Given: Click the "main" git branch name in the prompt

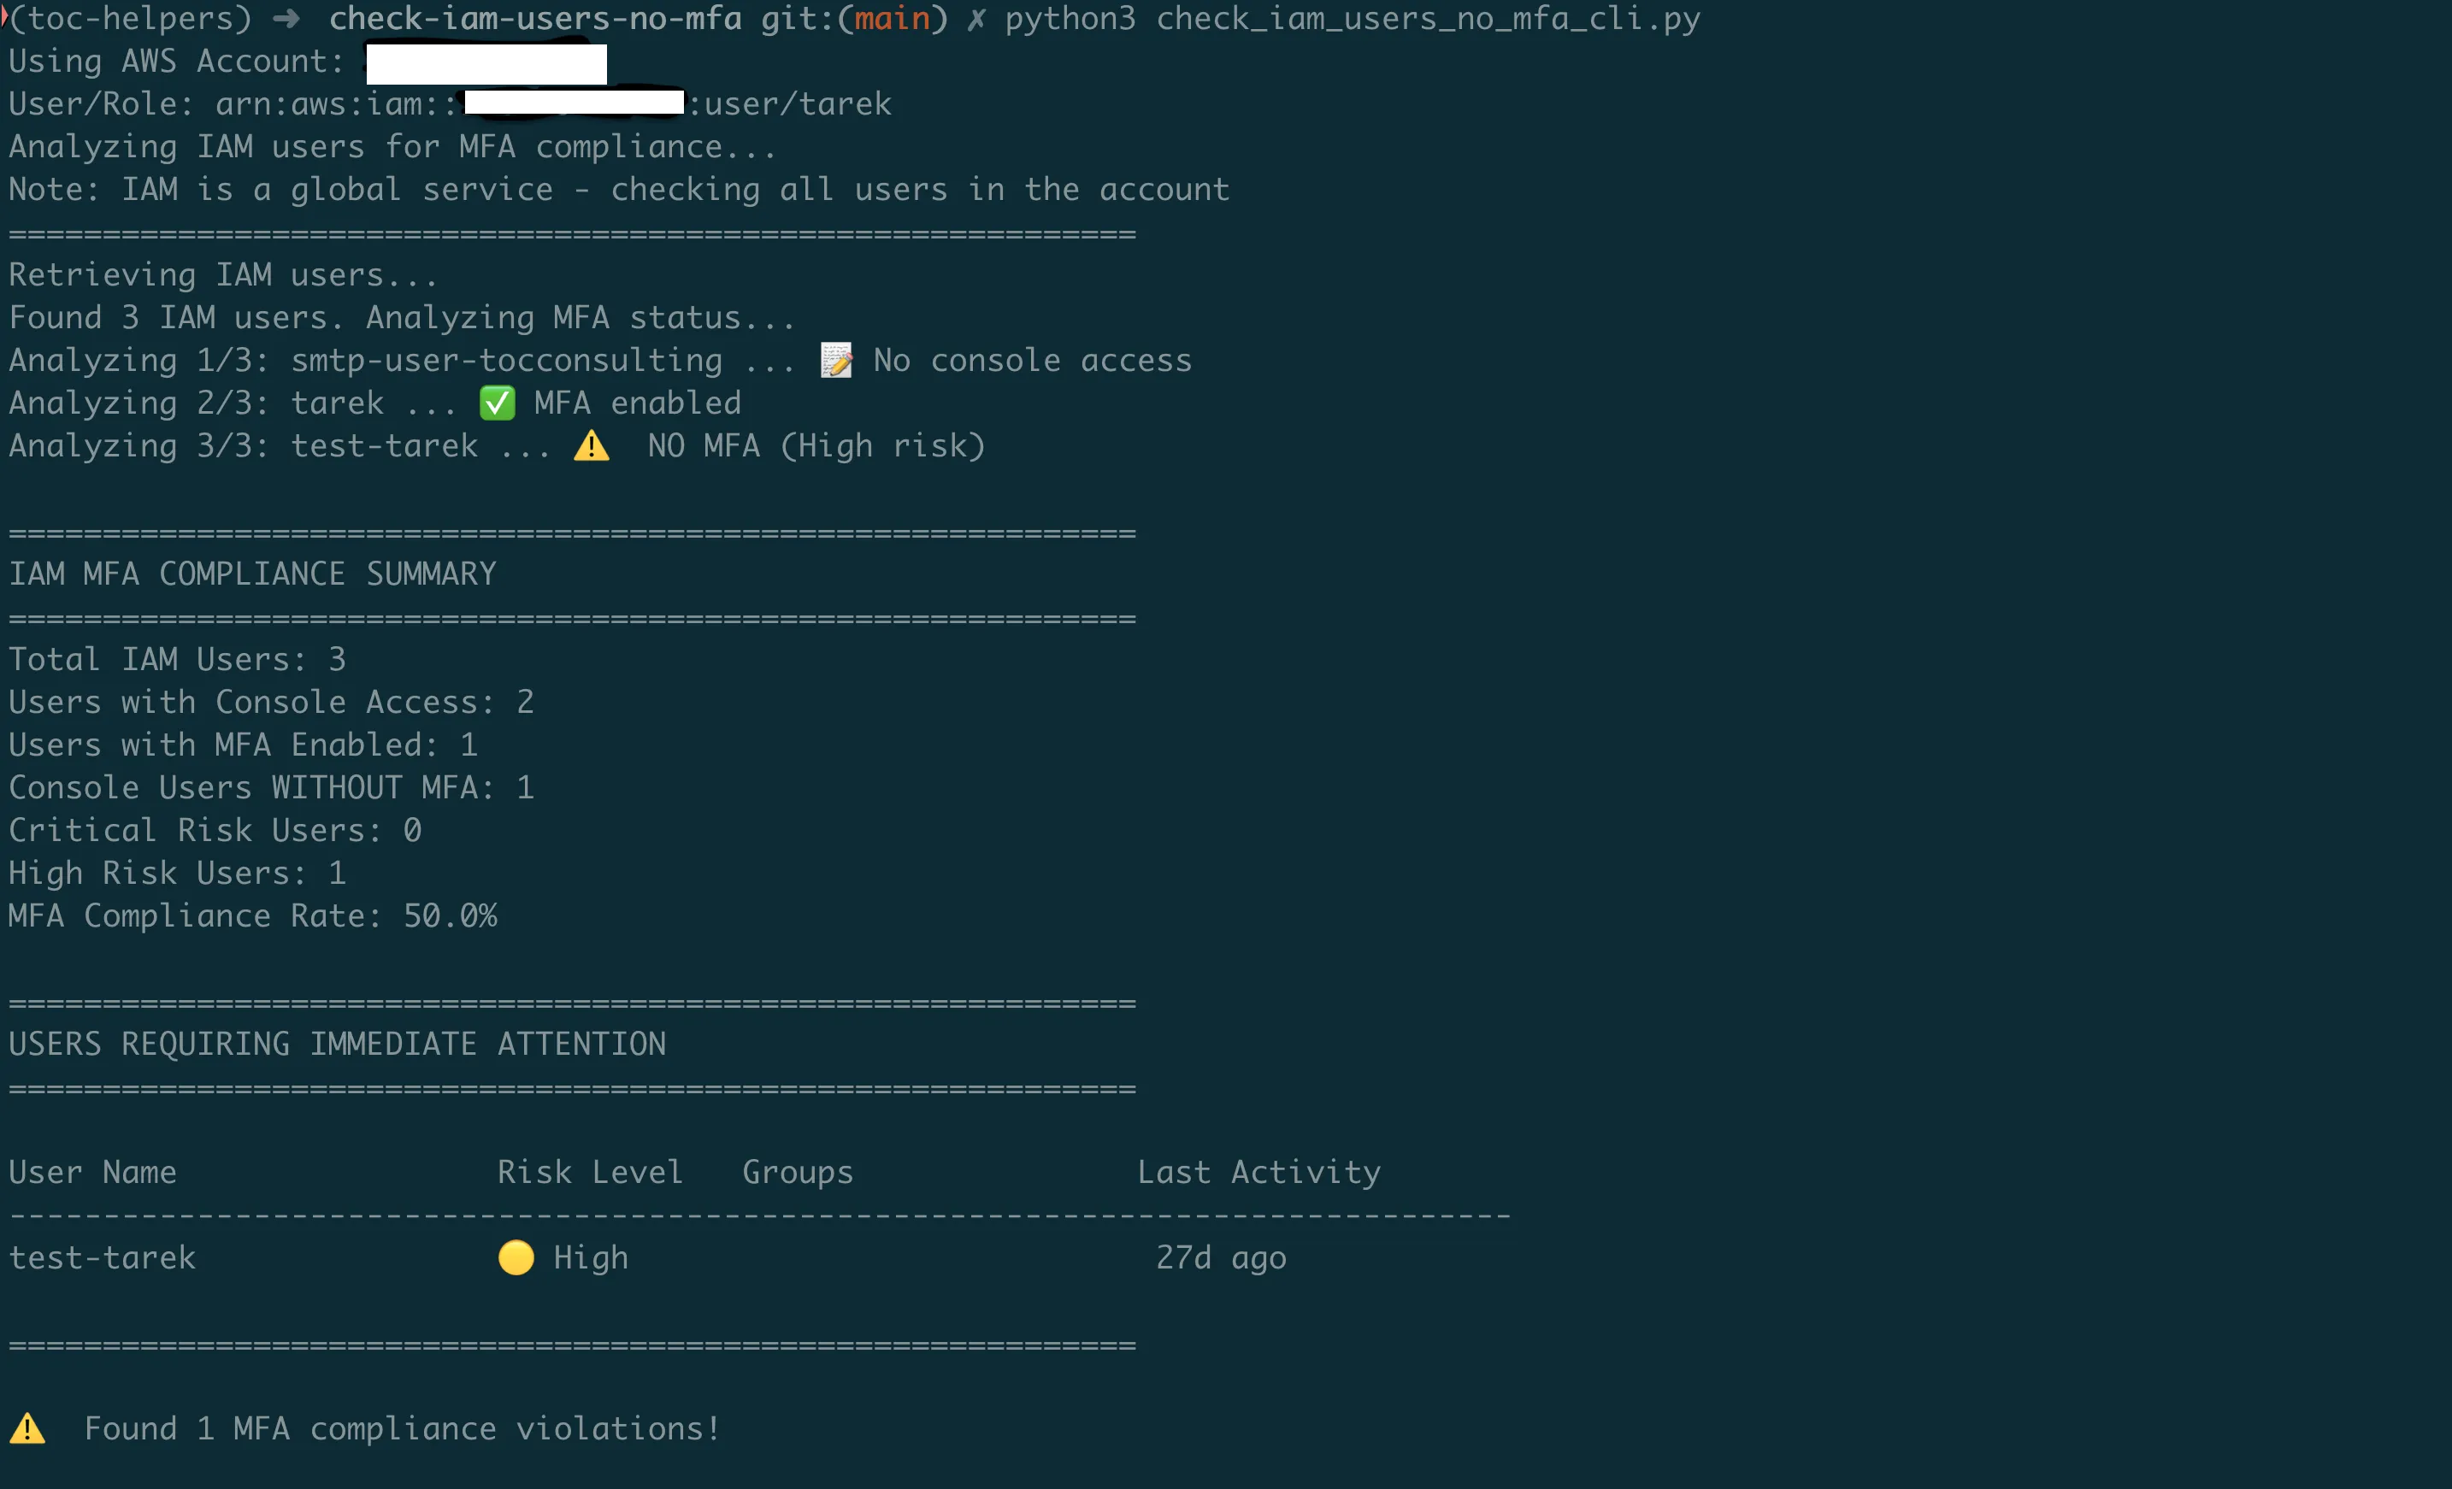Looking at the screenshot, I should click(892, 19).
